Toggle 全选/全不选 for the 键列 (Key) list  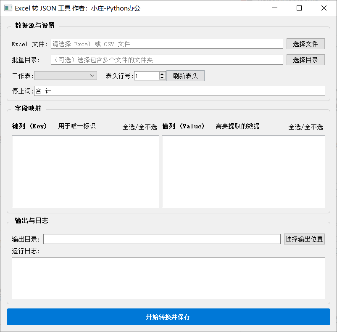coord(140,127)
